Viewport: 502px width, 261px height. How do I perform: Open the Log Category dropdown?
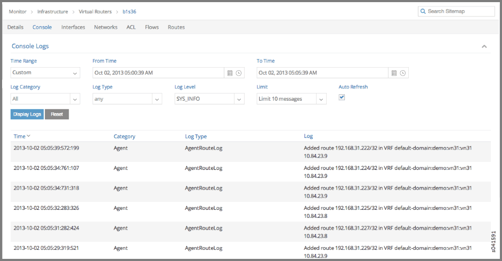click(75, 99)
